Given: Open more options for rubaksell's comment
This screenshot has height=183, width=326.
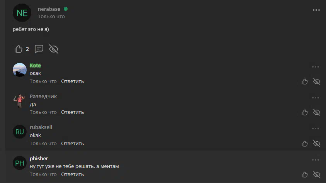Looking at the screenshot, I should [x=316, y=129].
